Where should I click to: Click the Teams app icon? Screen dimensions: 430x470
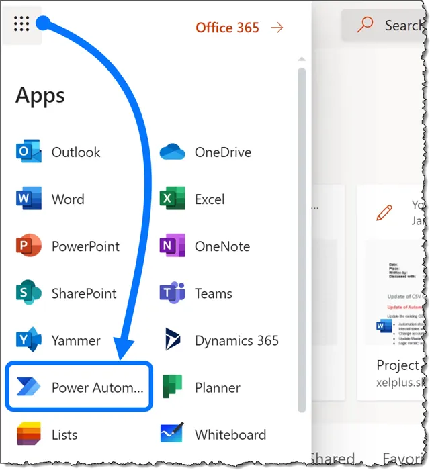pos(172,293)
